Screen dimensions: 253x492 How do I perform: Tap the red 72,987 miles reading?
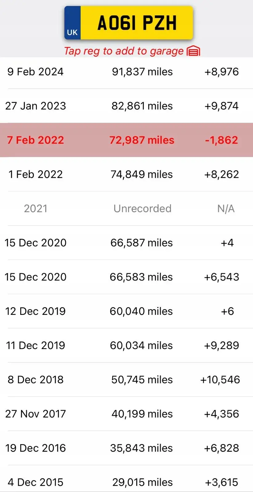tap(142, 140)
